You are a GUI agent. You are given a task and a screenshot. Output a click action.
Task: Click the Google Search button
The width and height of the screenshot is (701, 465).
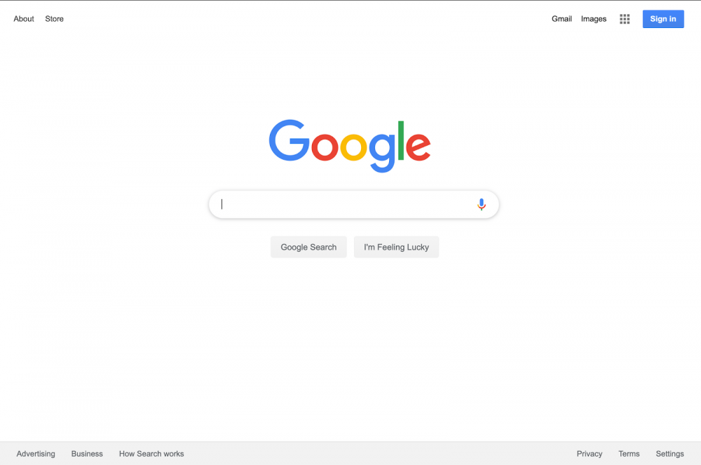[308, 248]
